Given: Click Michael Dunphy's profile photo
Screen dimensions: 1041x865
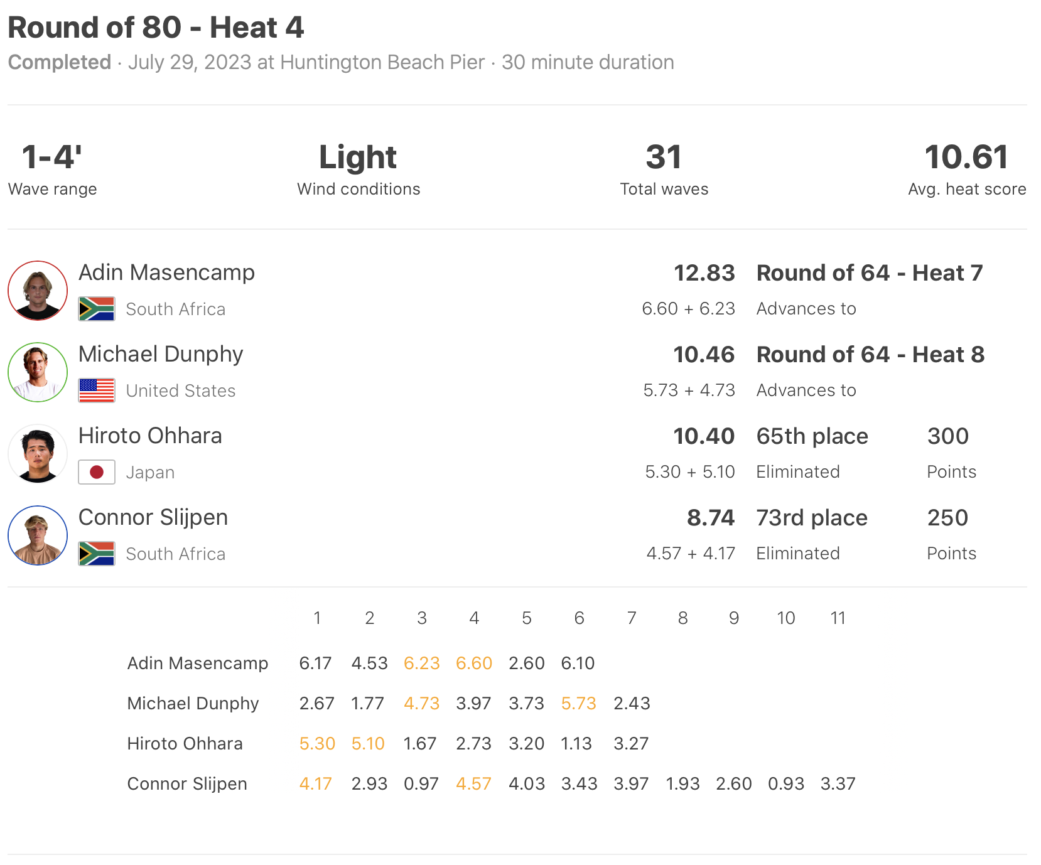Looking at the screenshot, I should click(38, 372).
